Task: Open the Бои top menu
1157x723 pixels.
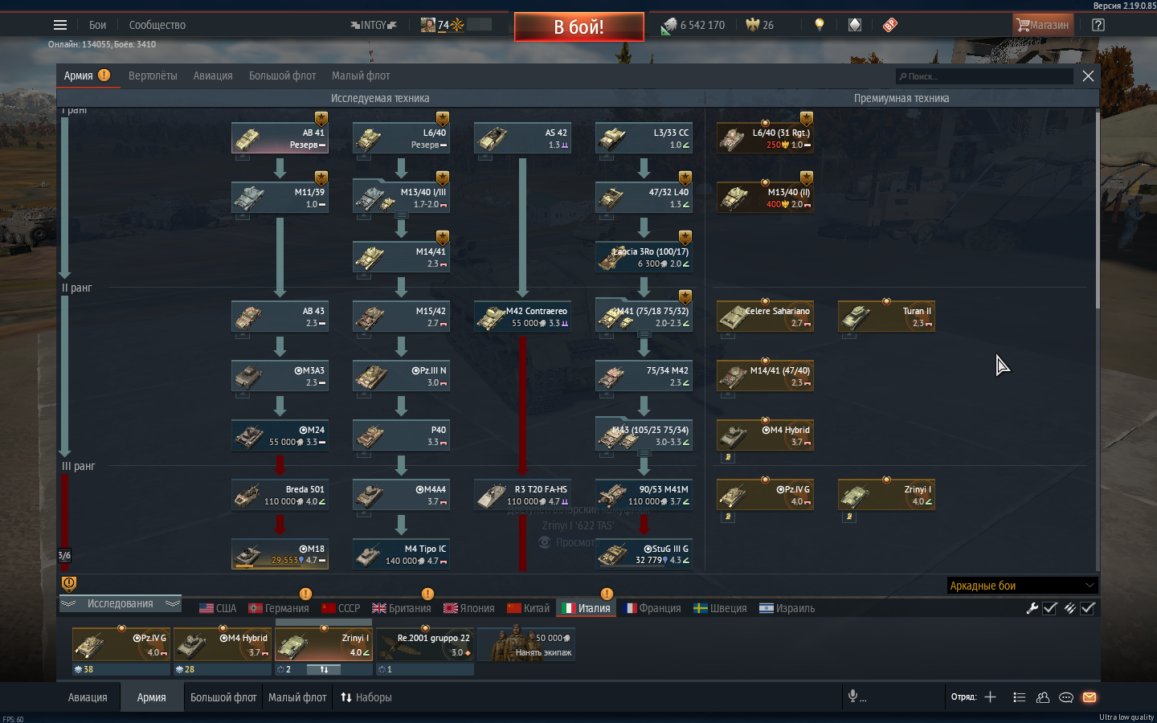Action: pos(97,25)
